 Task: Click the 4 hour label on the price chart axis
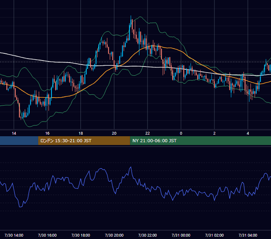tap(248, 133)
